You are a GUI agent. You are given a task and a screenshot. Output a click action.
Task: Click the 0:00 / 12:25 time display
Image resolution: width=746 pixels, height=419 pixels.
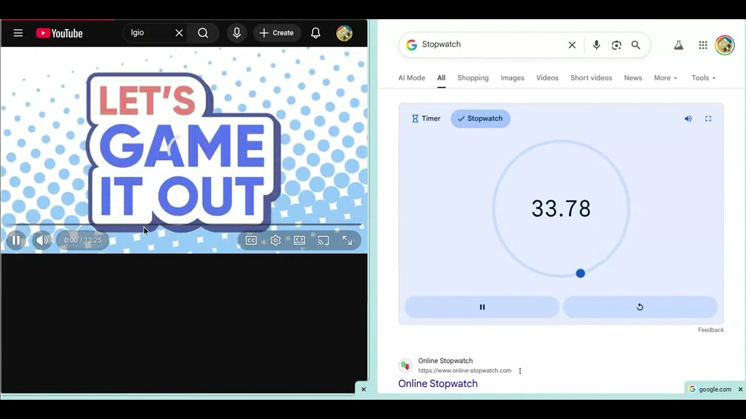click(x=83, y=240)
